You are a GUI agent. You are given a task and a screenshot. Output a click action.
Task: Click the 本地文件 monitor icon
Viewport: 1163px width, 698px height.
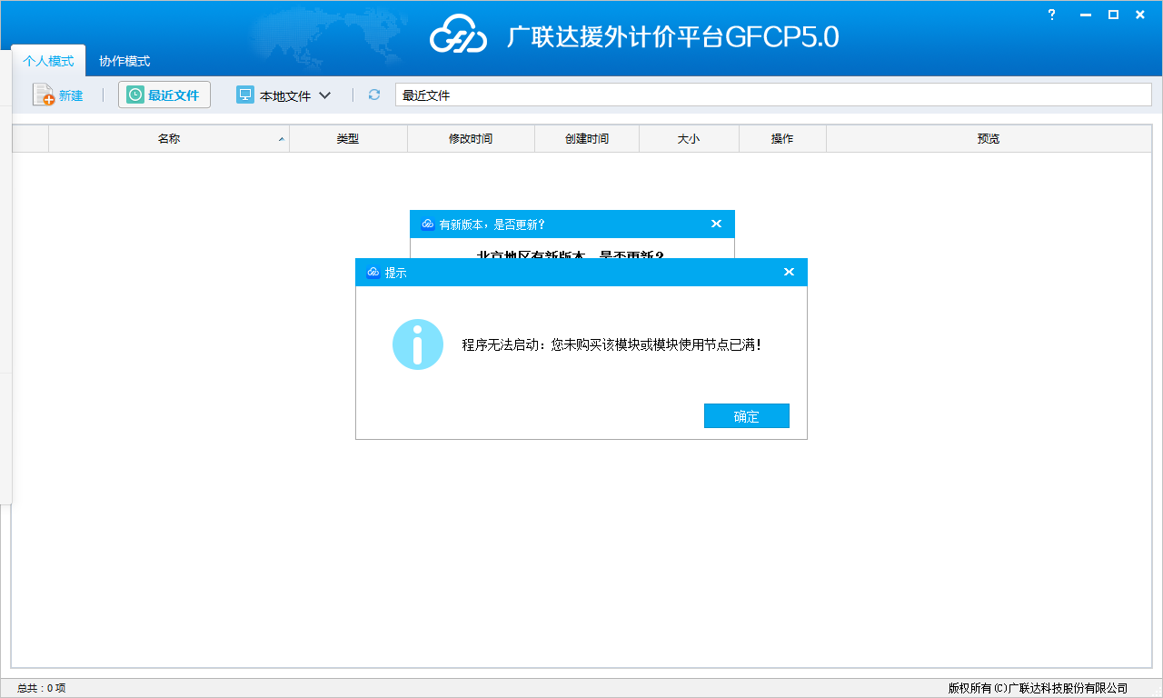coord(245,95)
